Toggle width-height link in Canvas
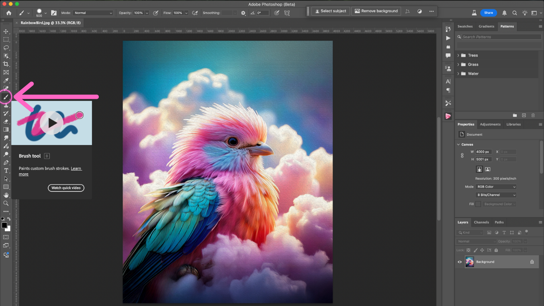Image resolution: width=544 pixels, height=306 pixels. click(462, 155)
